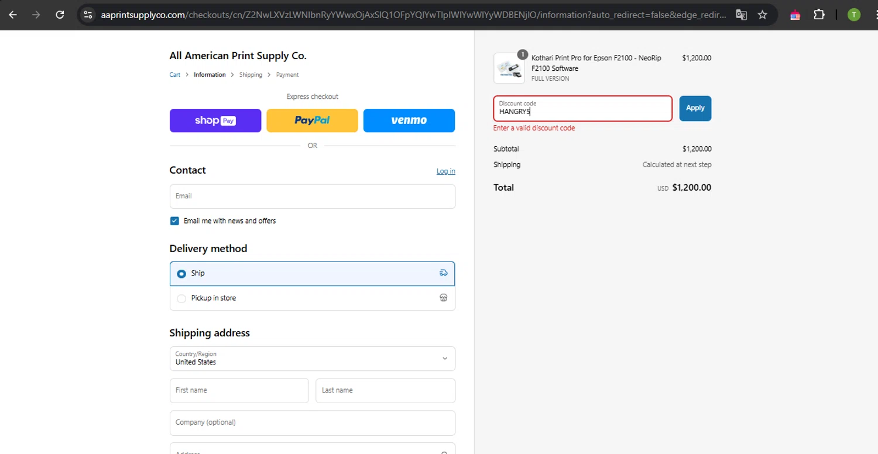Check out with PayPal
The image size is (878, 454).
click(312, 121)
